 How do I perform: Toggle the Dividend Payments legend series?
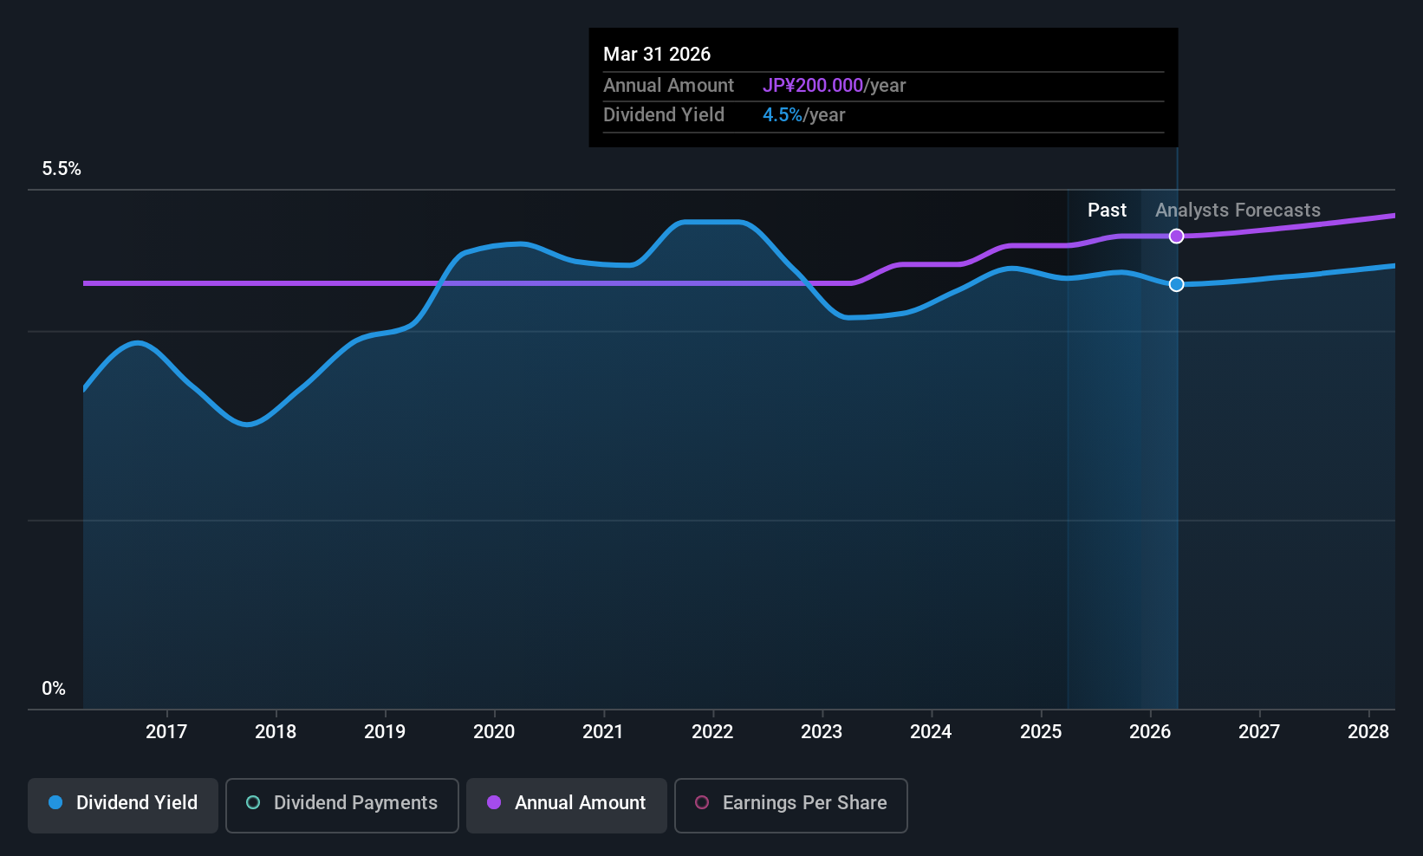point(341,805)
